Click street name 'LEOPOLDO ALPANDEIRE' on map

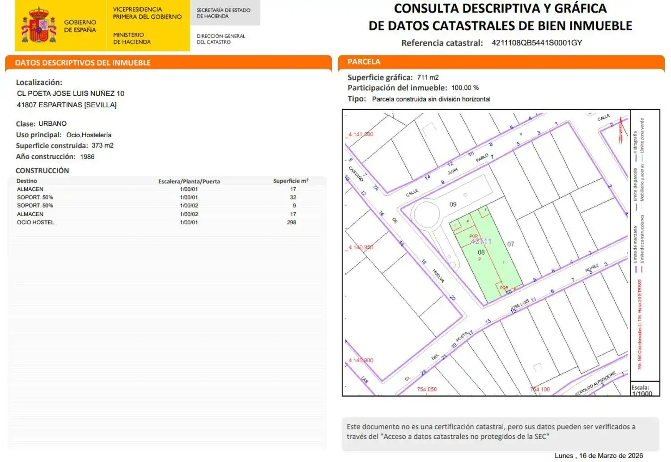pos(596,384)
